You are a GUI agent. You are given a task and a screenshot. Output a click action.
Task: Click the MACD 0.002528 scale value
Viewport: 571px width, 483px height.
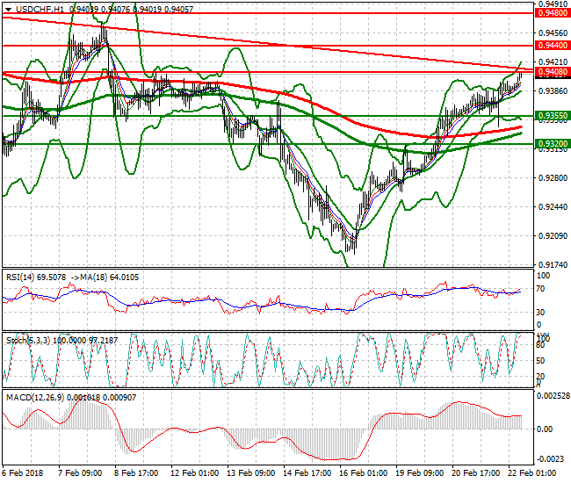[x=553, y=395]
